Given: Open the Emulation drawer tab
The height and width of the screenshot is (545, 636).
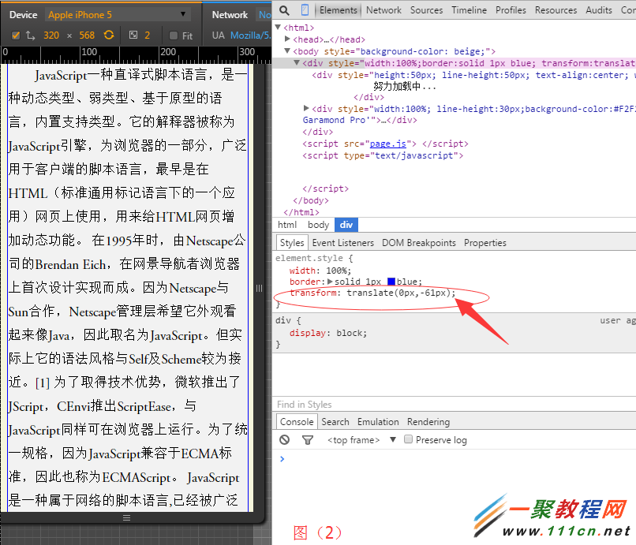Looking at the screenshot, I should coord(378,422).
